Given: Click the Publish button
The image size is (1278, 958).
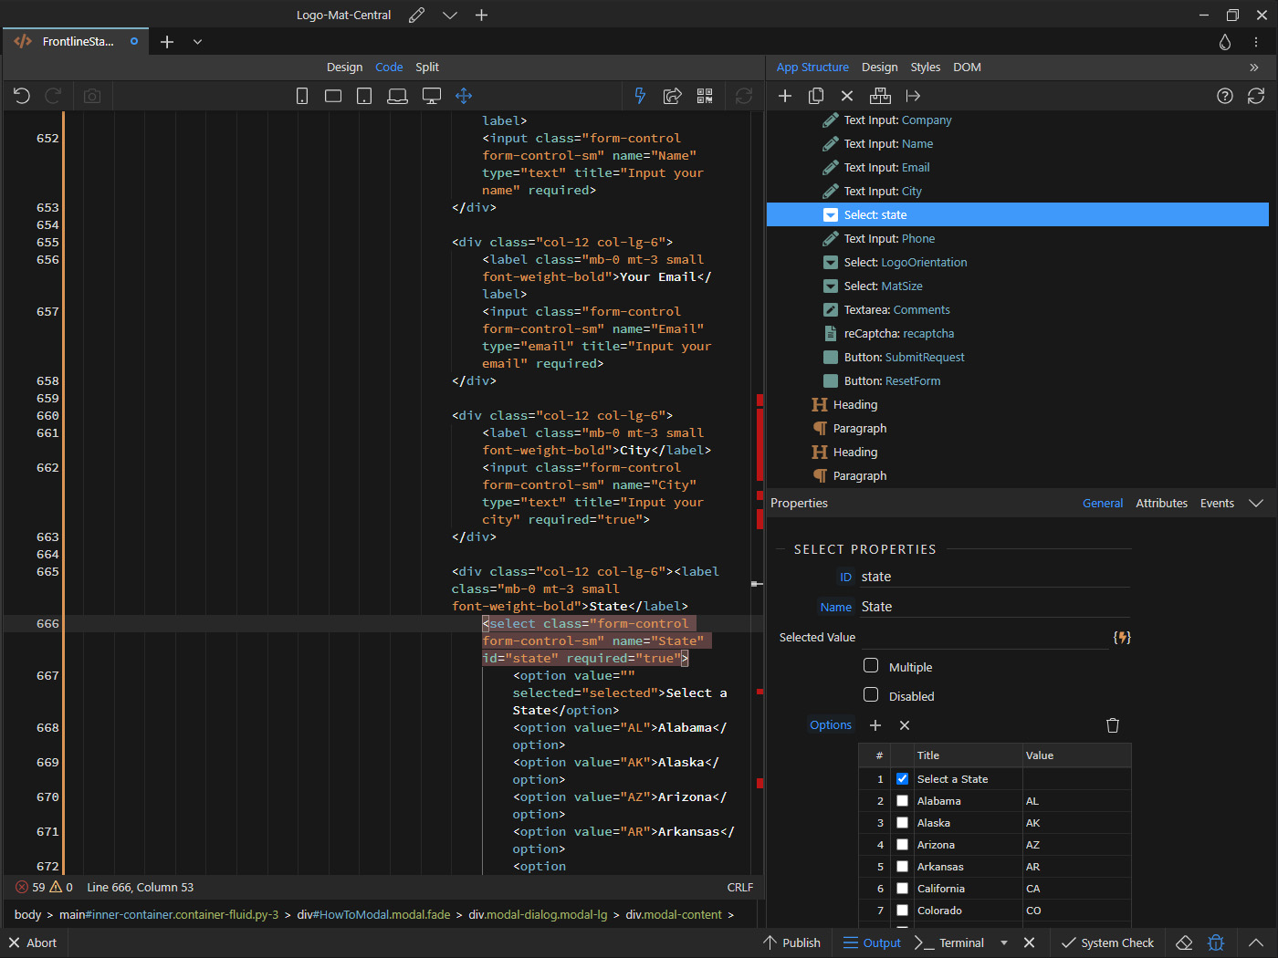Looking at the screenshot, I should (792, 942).
